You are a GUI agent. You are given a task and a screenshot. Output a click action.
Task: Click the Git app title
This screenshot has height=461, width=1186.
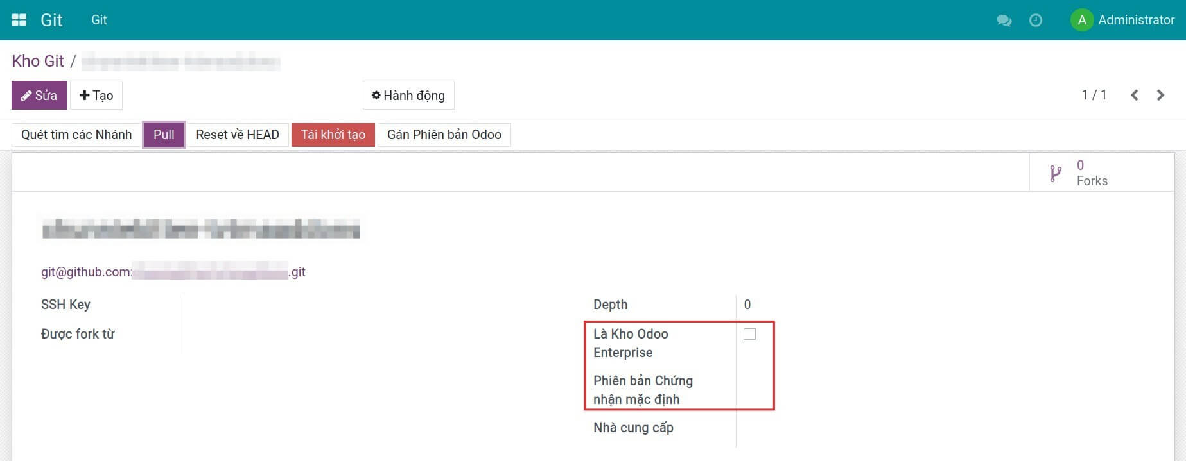(51, 20)
